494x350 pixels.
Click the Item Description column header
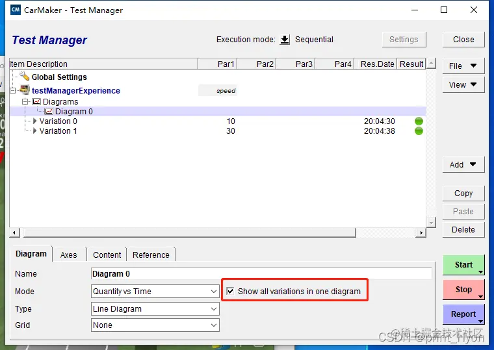103,64
